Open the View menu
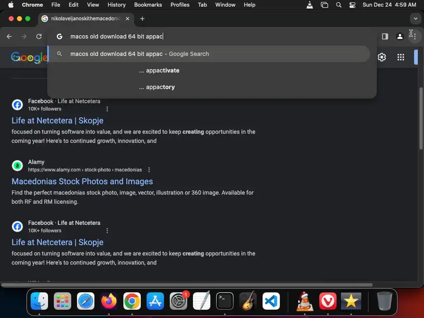Screen dimensions: 424x318 (x=93, y=5)
